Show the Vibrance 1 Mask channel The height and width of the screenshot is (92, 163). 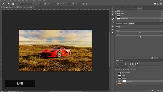coord(116,19)
